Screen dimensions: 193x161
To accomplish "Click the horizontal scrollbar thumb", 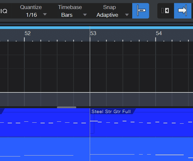I will coord(67,107).
